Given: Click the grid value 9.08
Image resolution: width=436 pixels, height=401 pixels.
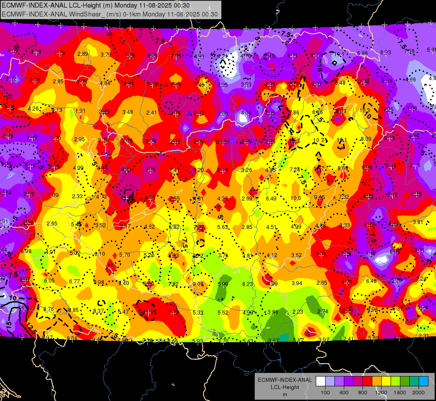Looking at the screenshot, I should (198, 284).
